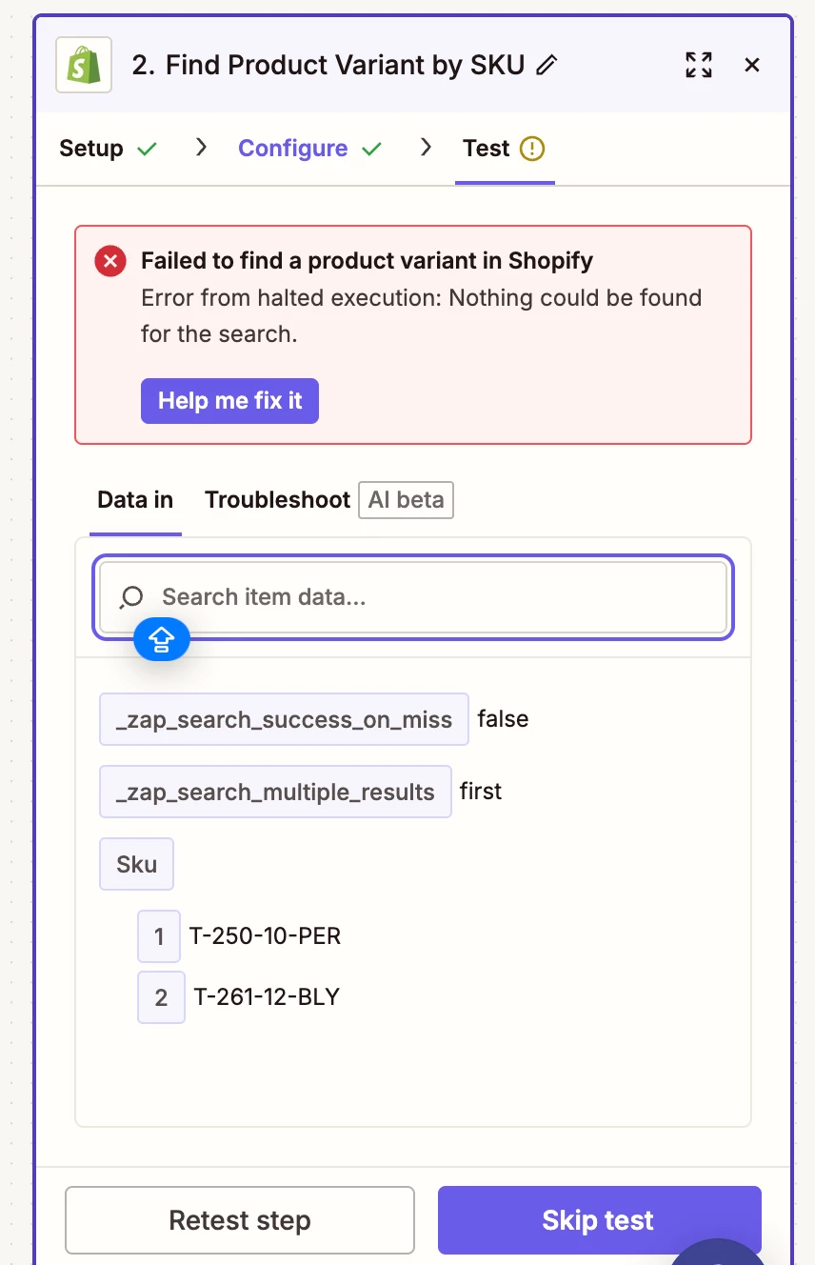Click the Sku field label chip
Screen dimensions: 815x1265
click(136, 864)
